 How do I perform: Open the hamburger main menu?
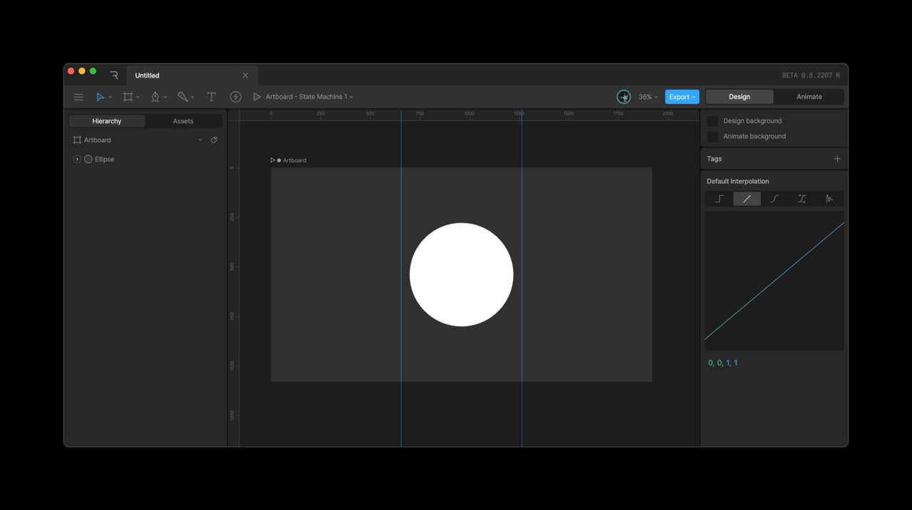click(x=78, y=97)
